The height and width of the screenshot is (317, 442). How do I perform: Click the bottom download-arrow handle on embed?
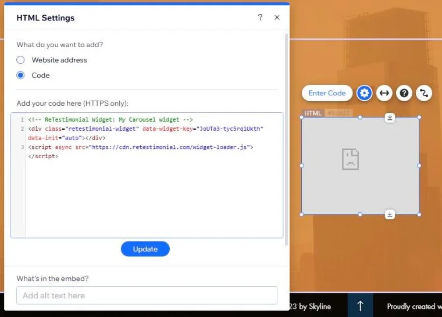click(390, 215)
